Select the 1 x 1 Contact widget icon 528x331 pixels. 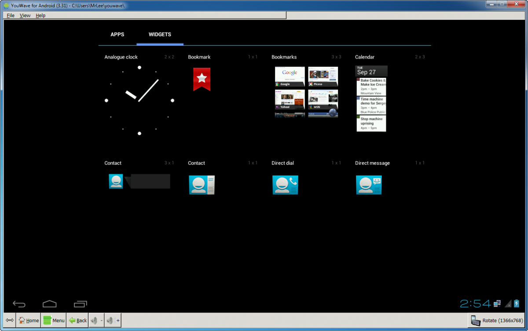click(x=202, y=185)
